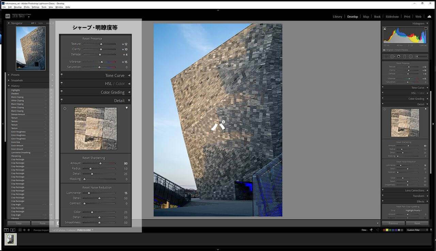436x251 pixels.
Task: Toggle Transform panel switch
Action: coord(383,196)
